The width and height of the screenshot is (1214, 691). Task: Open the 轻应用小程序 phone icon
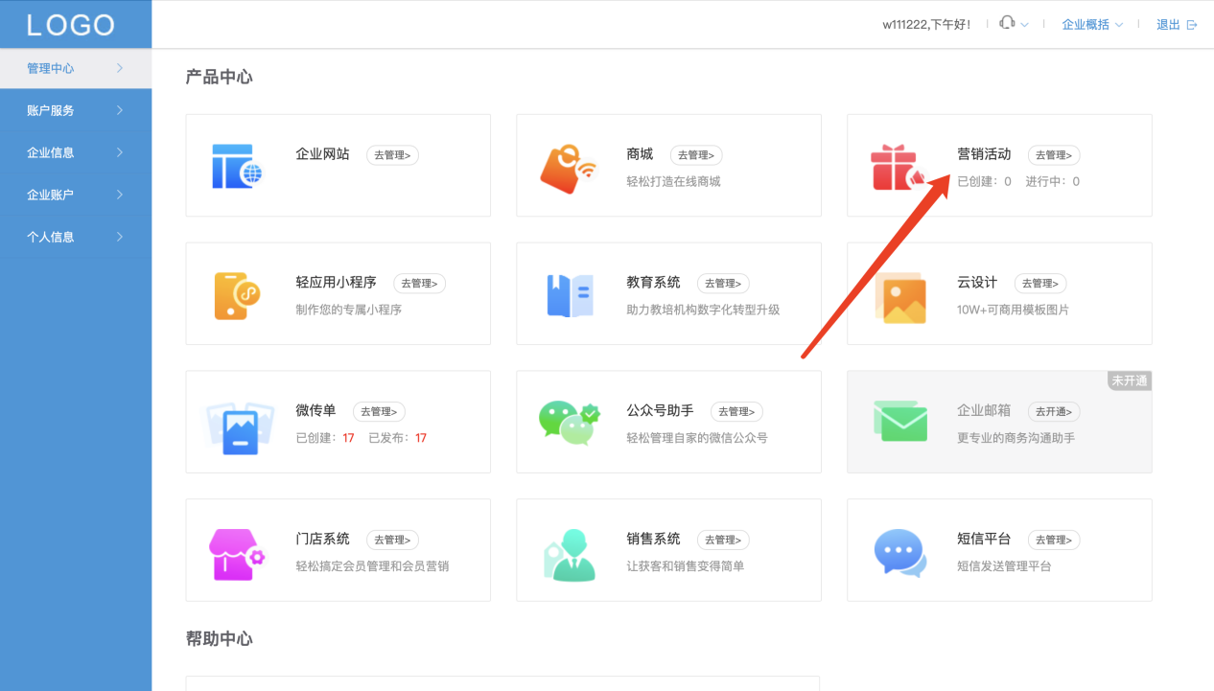click(237, 293)
